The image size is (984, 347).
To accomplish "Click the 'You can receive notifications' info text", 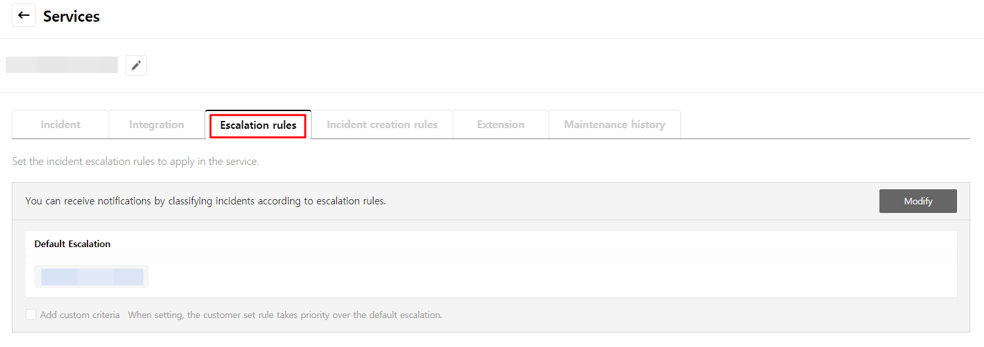I will (x=205, y=201).
